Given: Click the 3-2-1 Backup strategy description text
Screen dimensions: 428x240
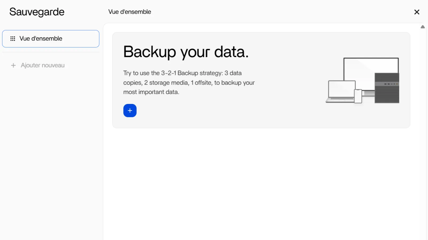Looking at the screenshot, I should pyautogui.click(x=189, y=82).
